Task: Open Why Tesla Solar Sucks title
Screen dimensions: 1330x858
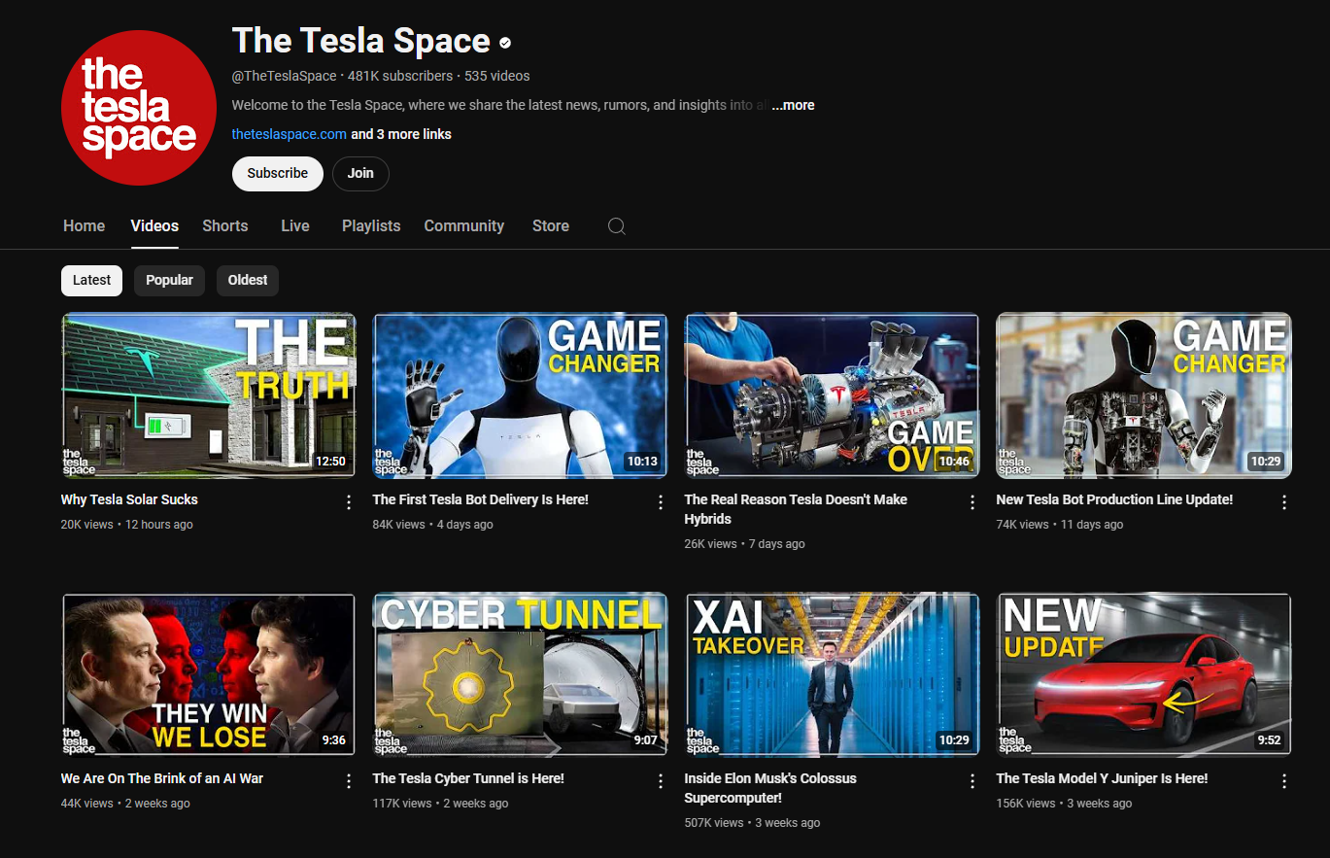Action: 129,499
